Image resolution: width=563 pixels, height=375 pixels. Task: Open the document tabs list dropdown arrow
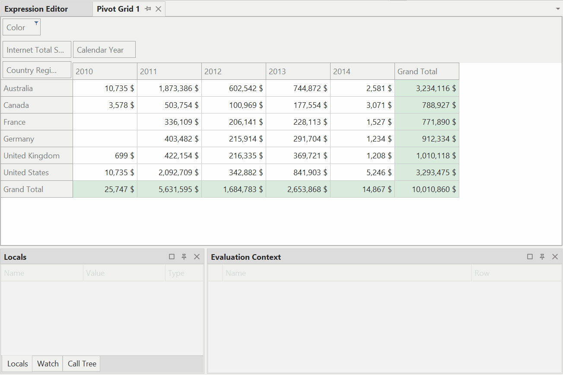pos(557,9)
